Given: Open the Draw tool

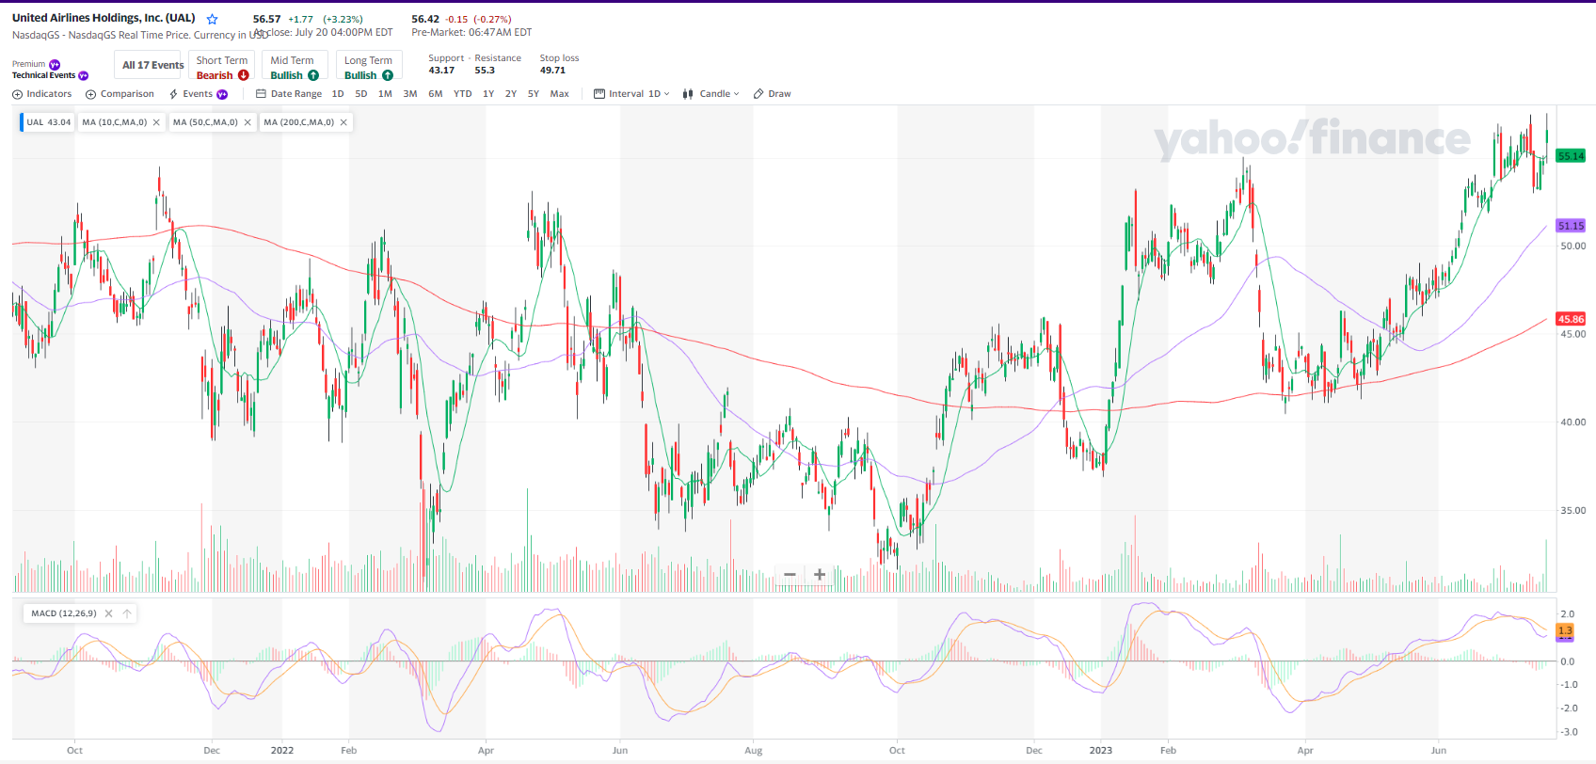Looking at the screenshot, I should point(773,94).
